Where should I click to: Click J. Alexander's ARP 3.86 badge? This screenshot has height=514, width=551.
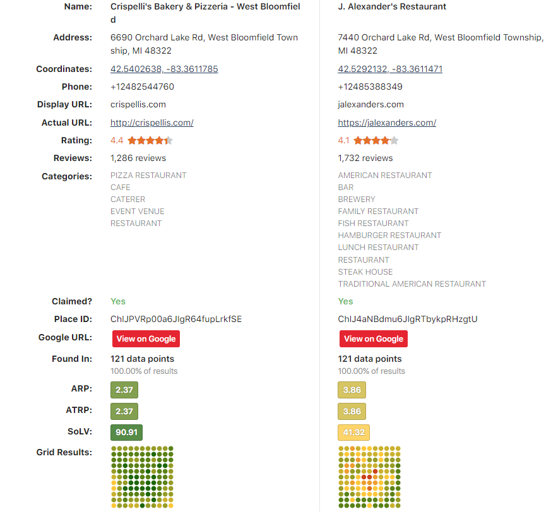pos(352,390)
